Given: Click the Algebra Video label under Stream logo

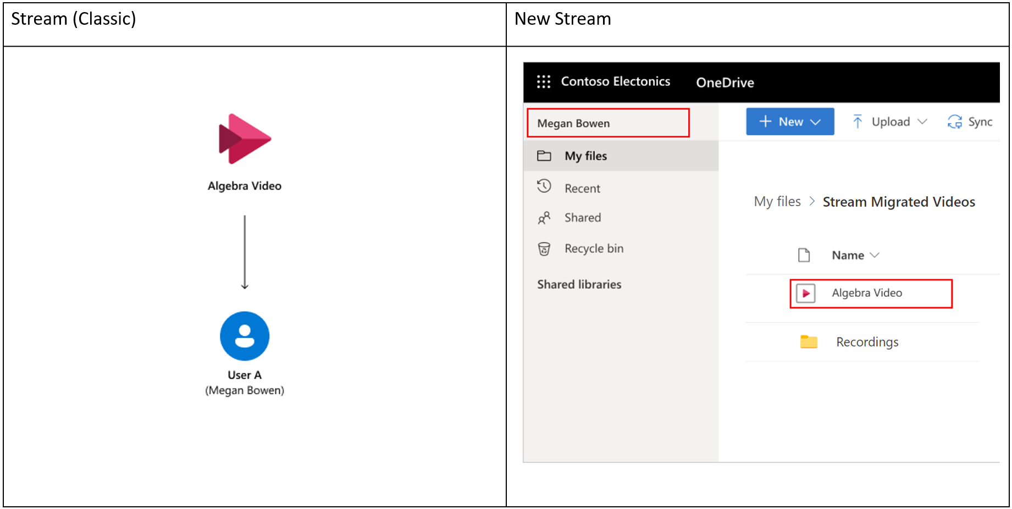Looking at the screenshot, I should pos(244,186).
